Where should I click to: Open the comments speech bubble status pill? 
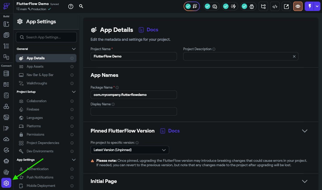pyautogui.click(x=211, y=6)
